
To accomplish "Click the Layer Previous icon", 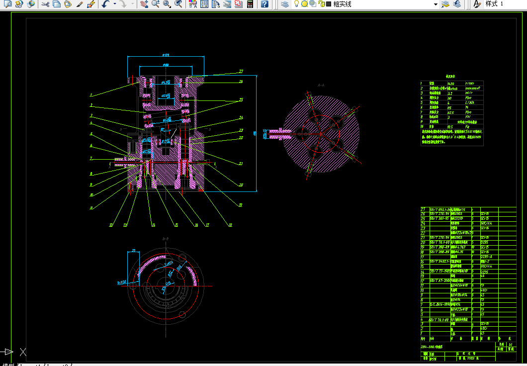I will [x=457, y=4].
